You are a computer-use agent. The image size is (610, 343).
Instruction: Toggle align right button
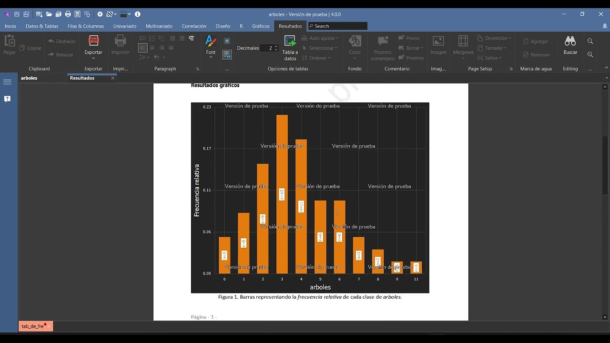[162, 48]
